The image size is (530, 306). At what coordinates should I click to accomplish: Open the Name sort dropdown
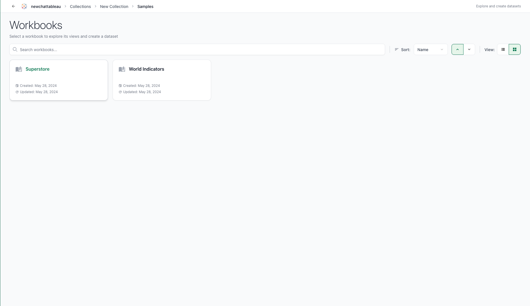(x=431, y=49)
